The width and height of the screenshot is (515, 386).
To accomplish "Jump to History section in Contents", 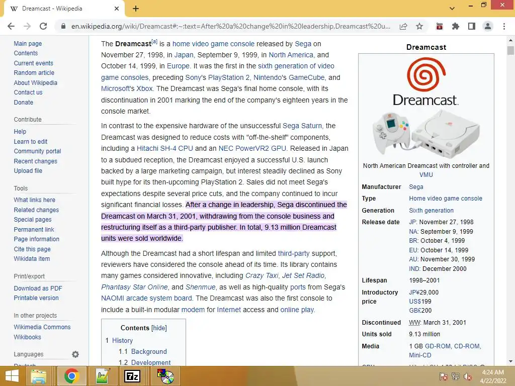I will pos(122,340).
